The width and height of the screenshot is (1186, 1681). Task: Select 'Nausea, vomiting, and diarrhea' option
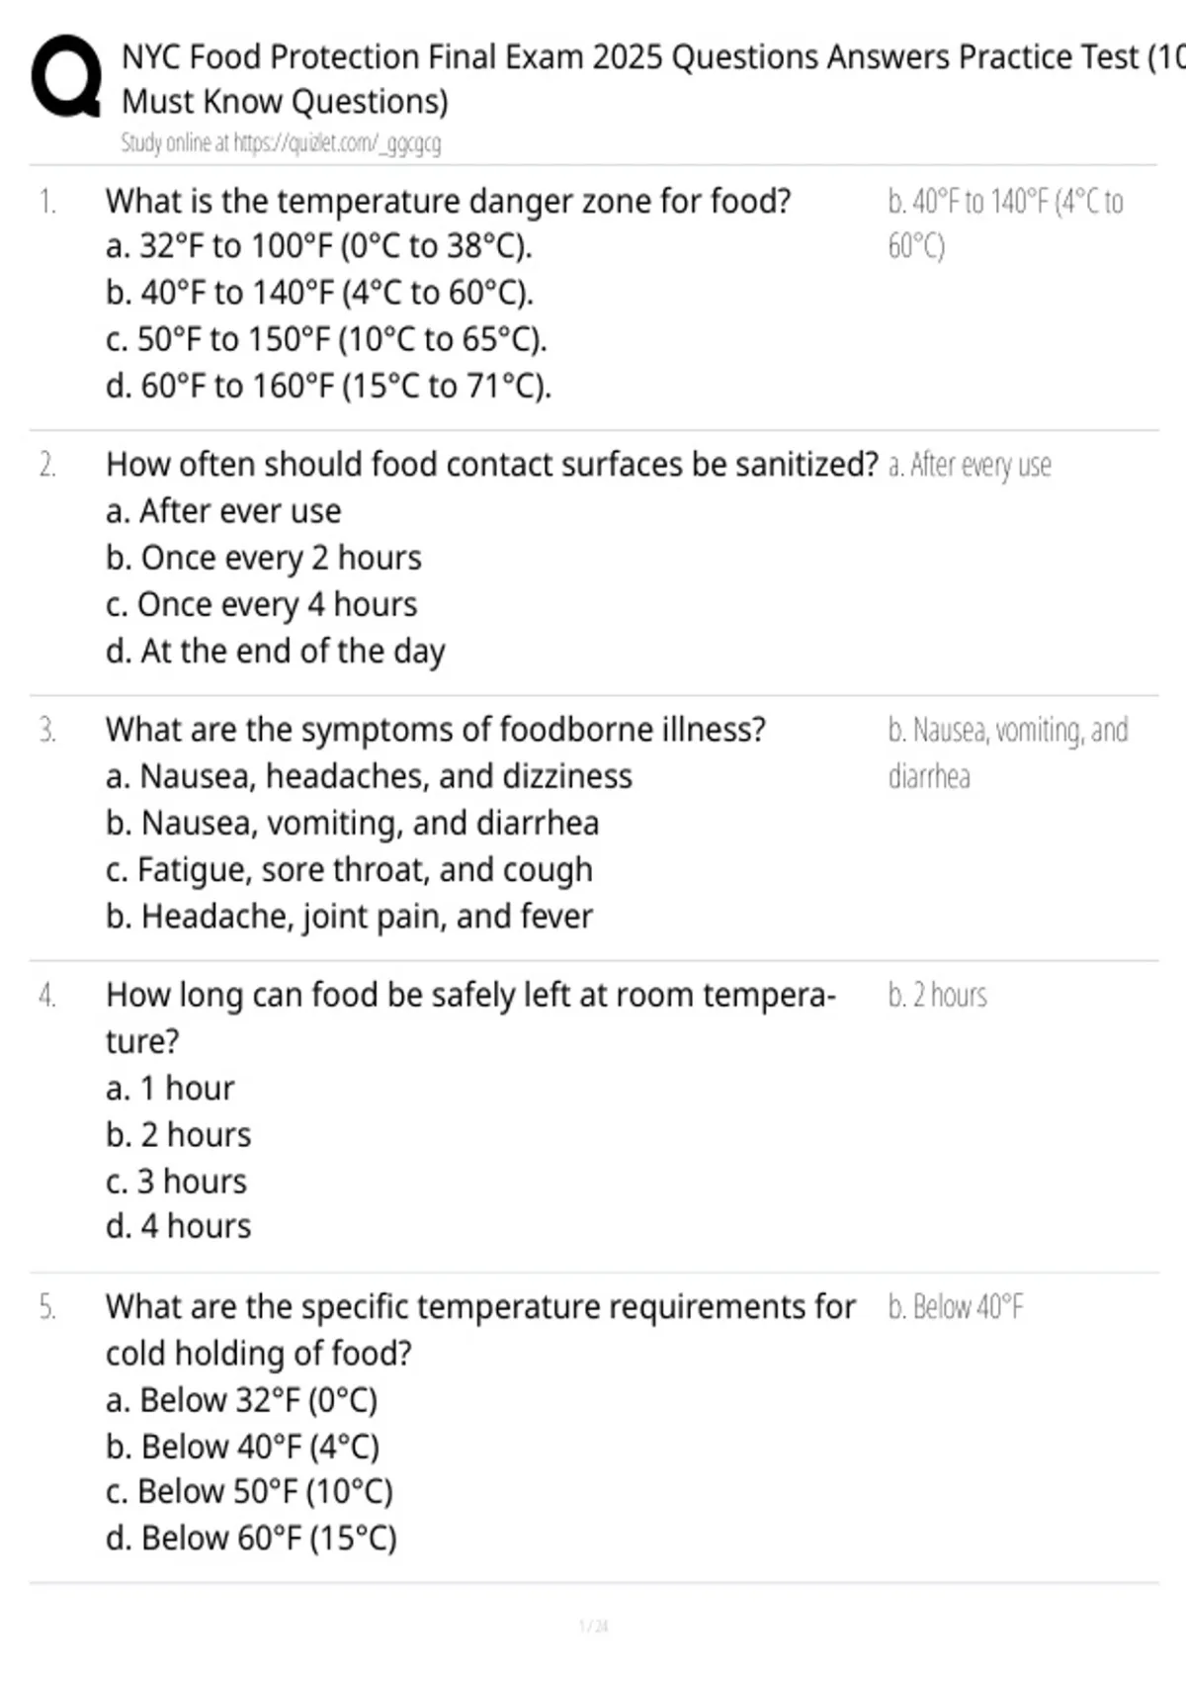(x=352, y=824)
